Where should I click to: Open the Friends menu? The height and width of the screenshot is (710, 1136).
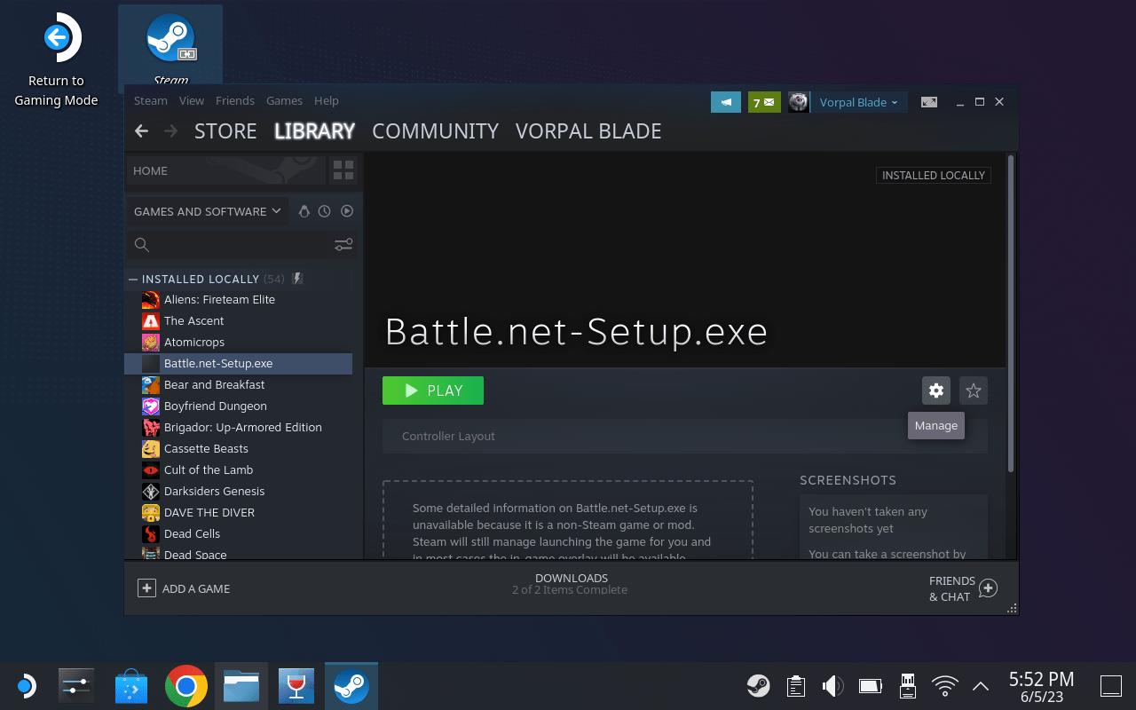234,101
